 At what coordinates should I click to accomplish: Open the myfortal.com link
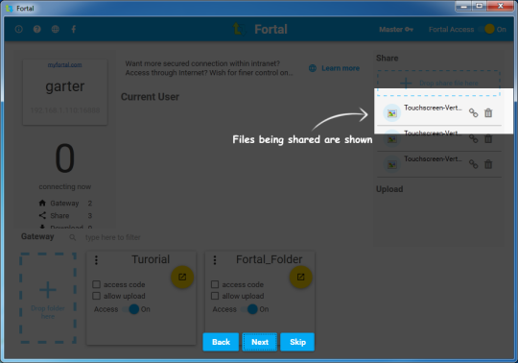[x=65, y=64]
